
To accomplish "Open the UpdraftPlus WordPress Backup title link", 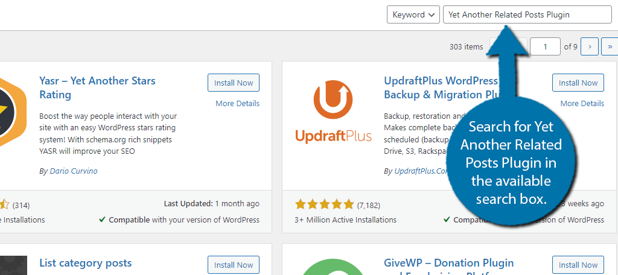I will [x=441, y=87].
